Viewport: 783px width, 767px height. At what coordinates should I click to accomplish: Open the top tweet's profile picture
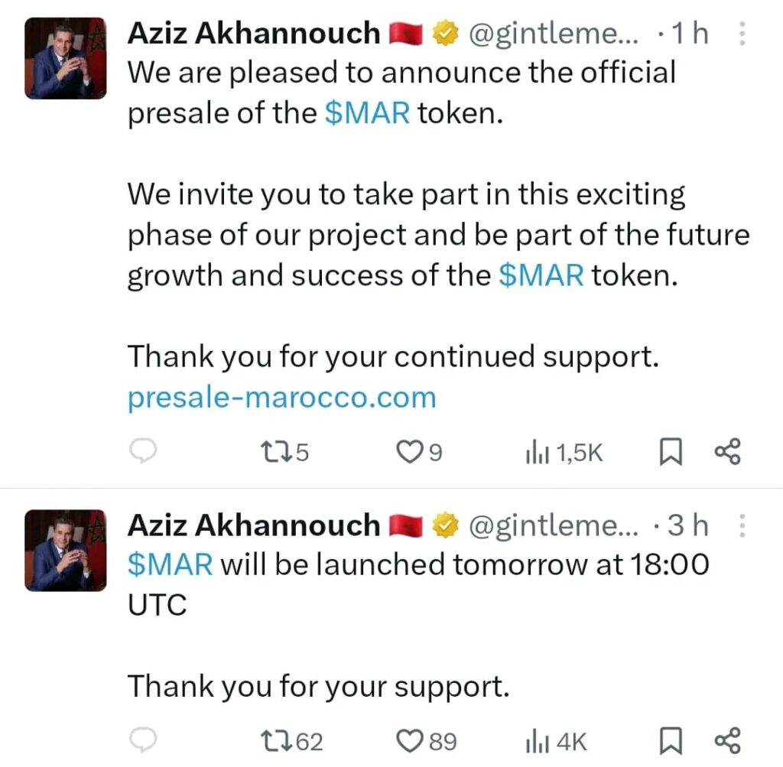point(66,58)
